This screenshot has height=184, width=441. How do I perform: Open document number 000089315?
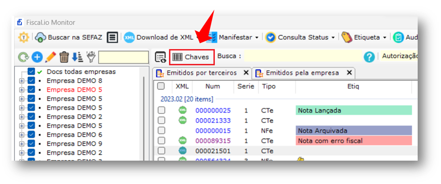[x=213, y=141]
